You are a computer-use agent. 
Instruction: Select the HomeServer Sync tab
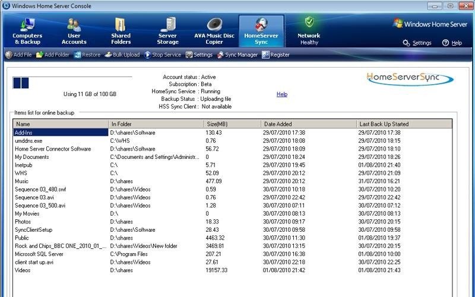click(261, 31)
